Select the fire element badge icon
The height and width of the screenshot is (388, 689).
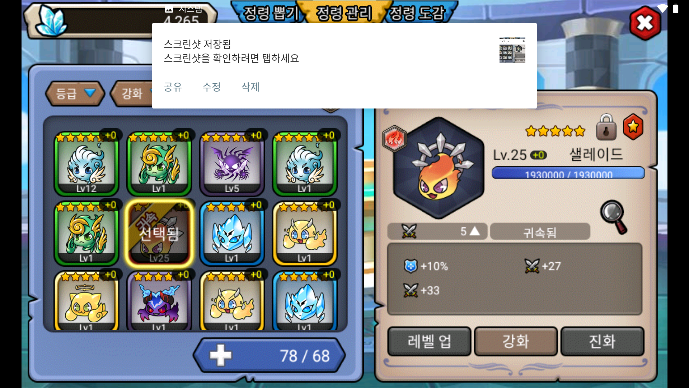click(394, 139)
